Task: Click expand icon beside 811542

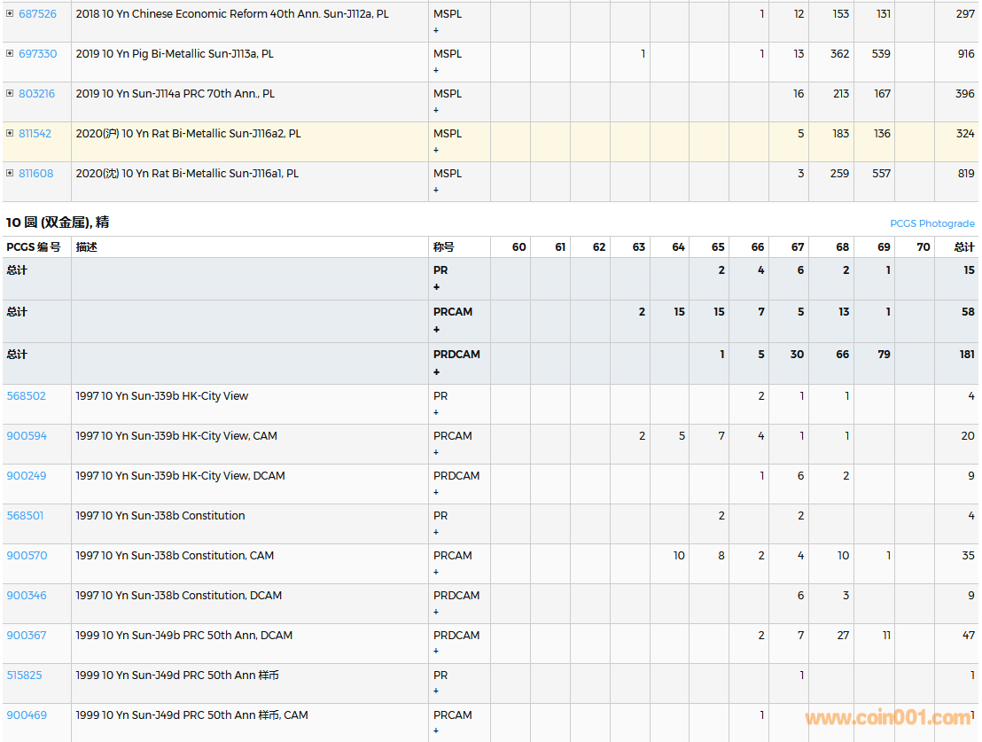Action: [10, 134]
